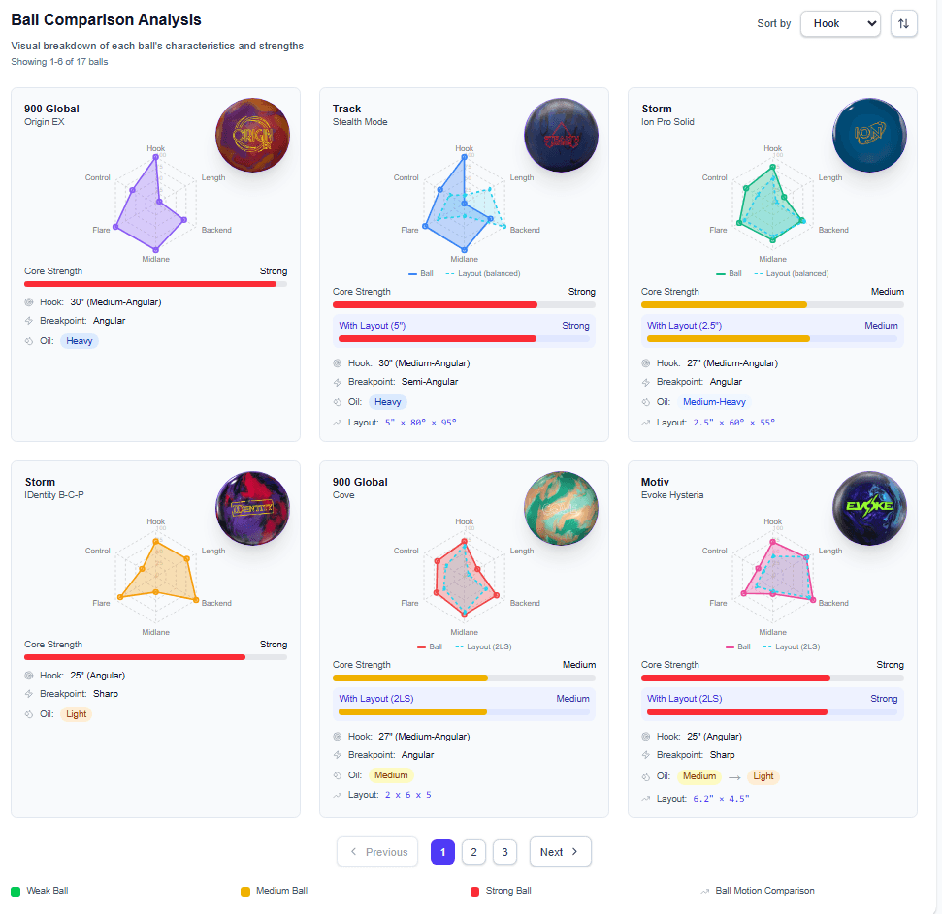Click the Ion Pro Solid ball image
The height and width of the screenshot is (914, 942).
pyautogui.click(x=869, y=135)
